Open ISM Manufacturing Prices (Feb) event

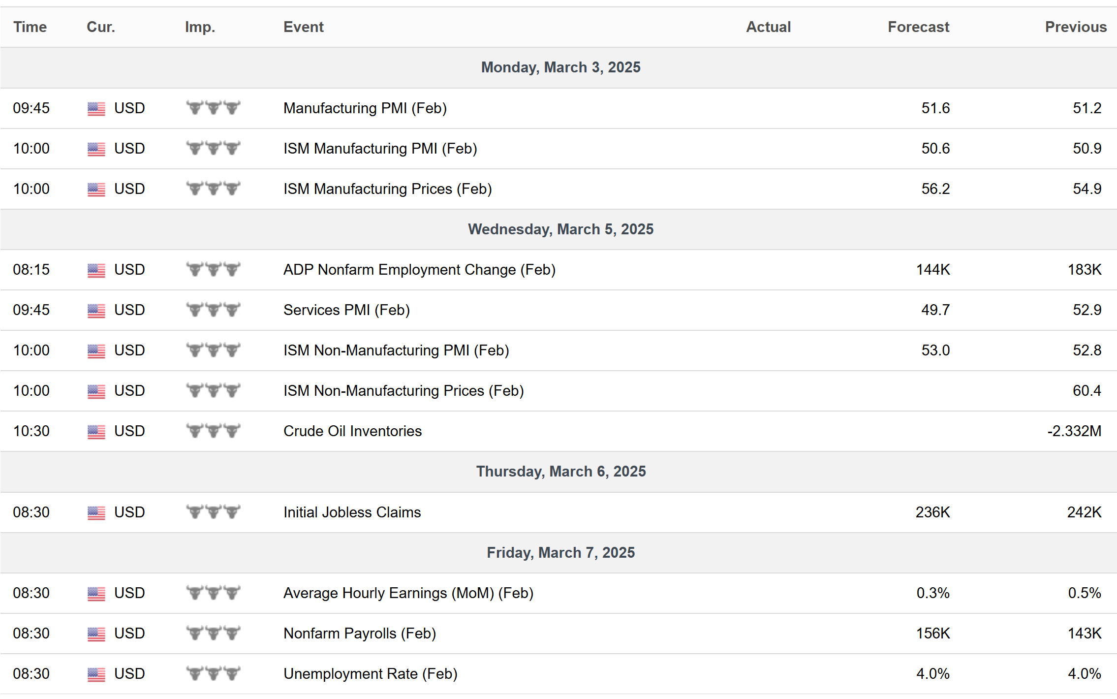click(x=388, y=189)
